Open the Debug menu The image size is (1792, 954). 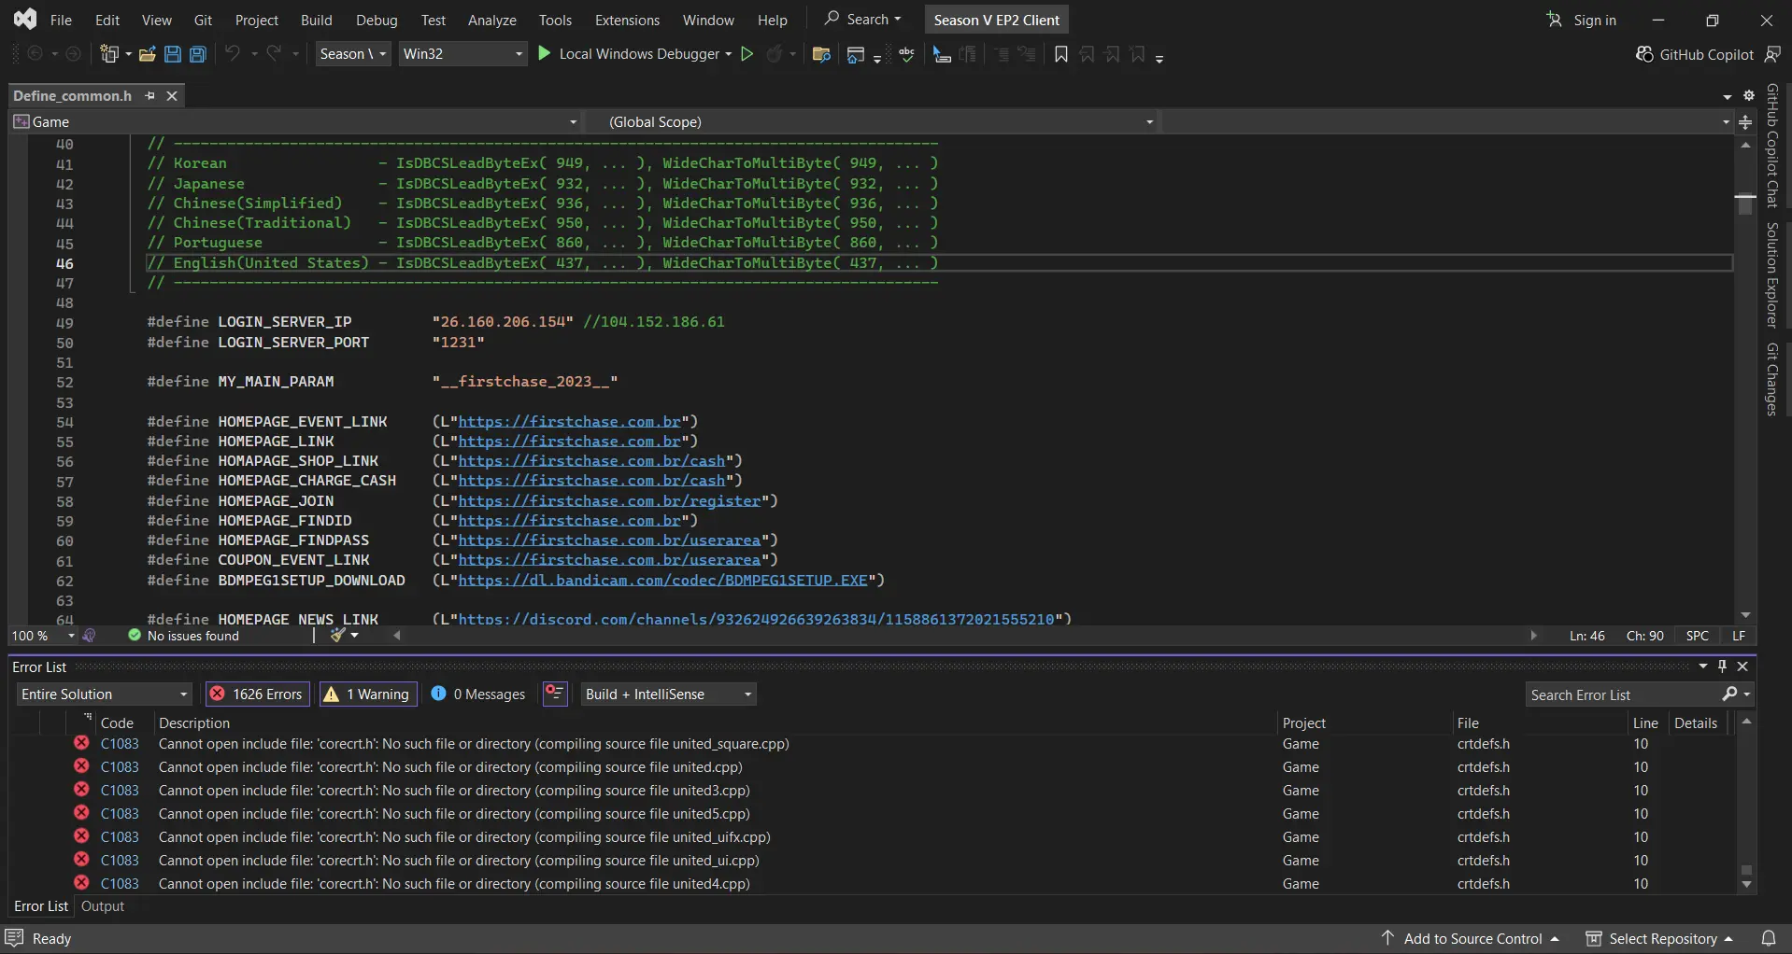(x=377, y=20)
